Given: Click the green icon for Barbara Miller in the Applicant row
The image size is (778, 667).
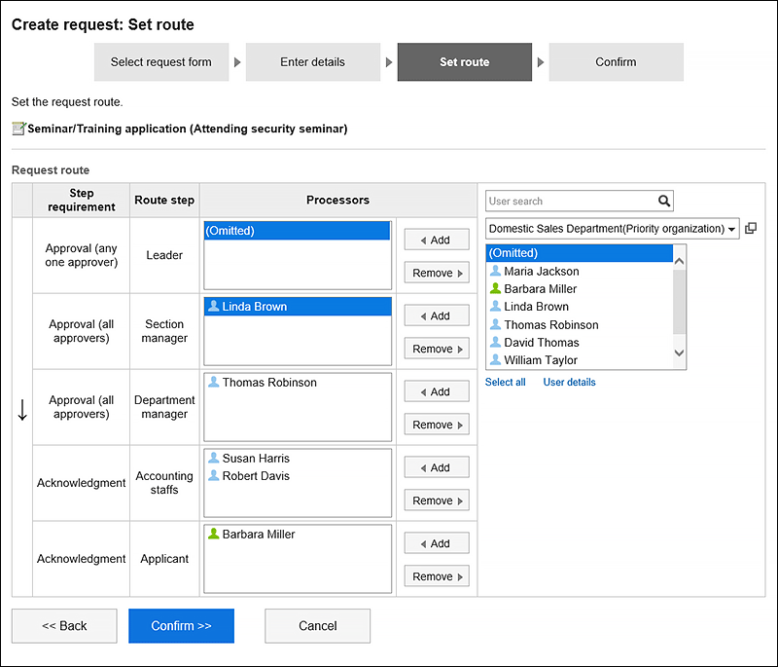Looking at the screenshot, I should pos(213,534).
